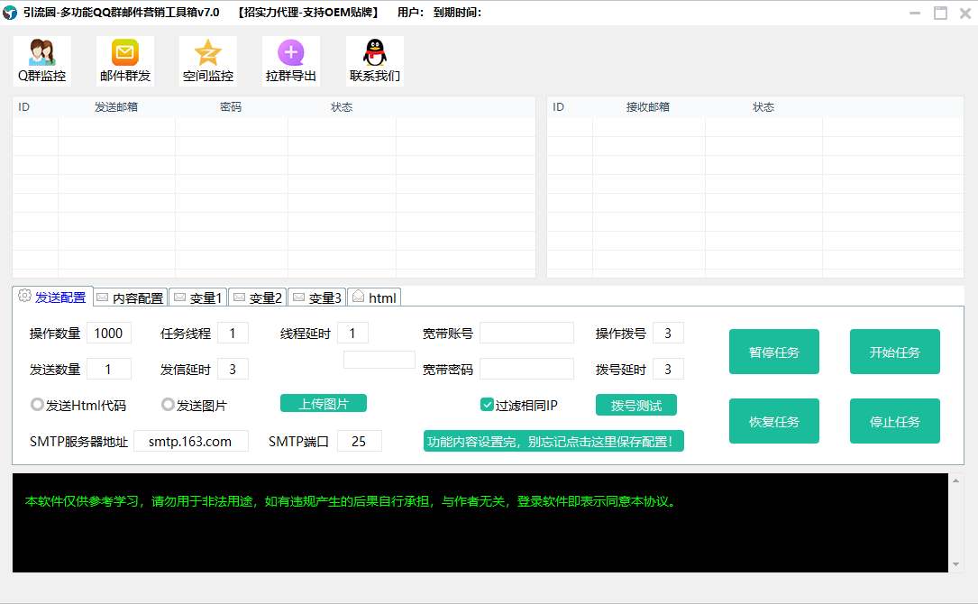
Task: Switch to the html tab
Action: click(x=374, y=297)
